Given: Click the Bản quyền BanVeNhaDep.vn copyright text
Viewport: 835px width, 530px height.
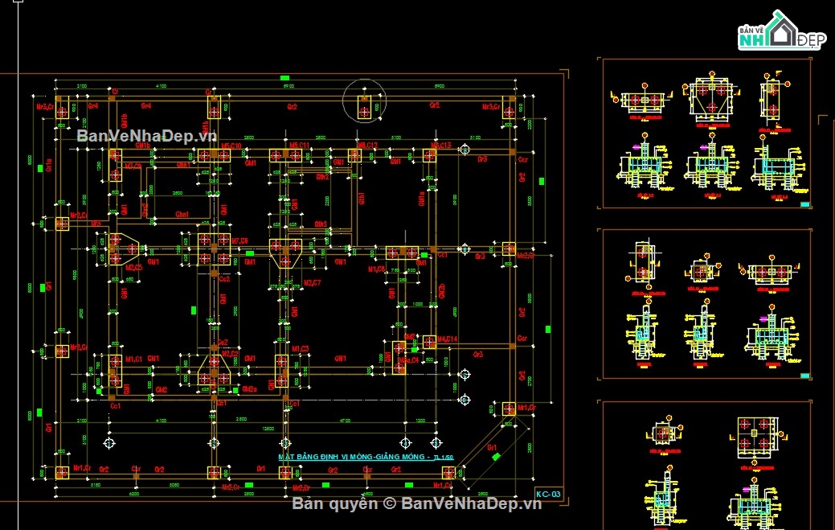Looking at the screenshot, I should coord(416,504).
